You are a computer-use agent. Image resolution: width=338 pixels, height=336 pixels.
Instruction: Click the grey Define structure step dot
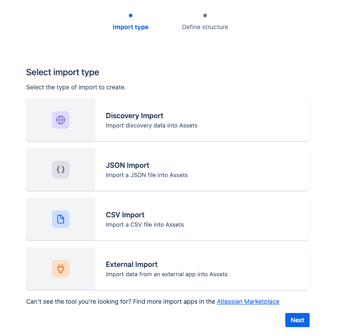click(x=205, y=15)
